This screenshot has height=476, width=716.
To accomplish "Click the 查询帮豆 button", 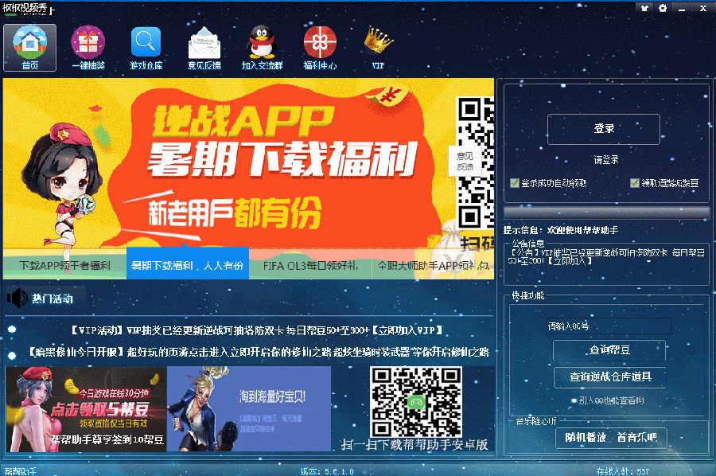I will pyautogui.click(x=609, y=350).
